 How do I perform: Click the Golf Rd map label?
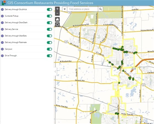point(135,10)
